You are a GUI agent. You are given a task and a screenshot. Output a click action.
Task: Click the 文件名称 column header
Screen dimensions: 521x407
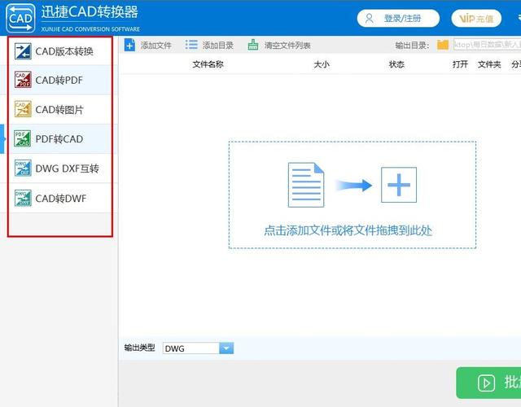208,64
